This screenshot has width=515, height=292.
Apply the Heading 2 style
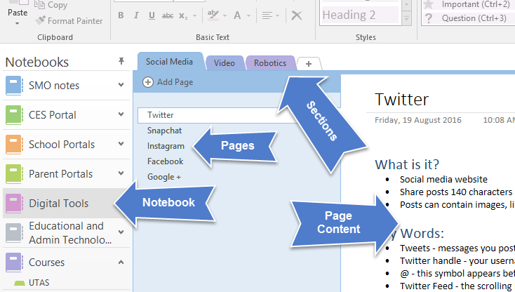coord(360,15)
